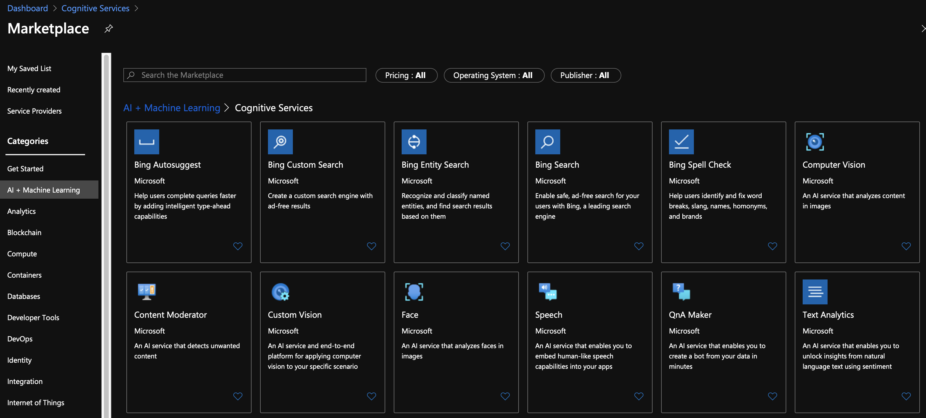The image size is (926, 418).
Task: Favorite Content Moderator with the heart
Action: (x=238, y=396)
